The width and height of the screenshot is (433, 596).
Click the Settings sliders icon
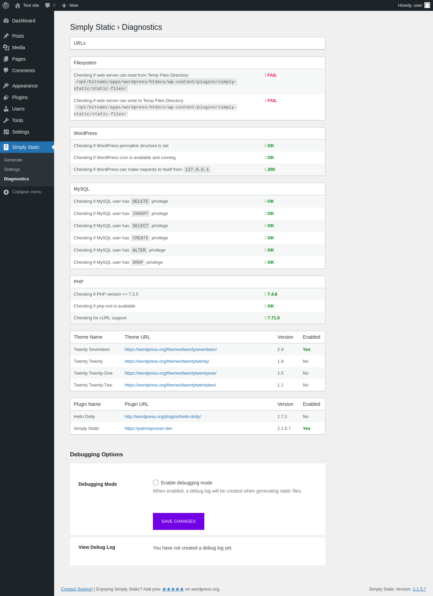(x=6, y=132)
